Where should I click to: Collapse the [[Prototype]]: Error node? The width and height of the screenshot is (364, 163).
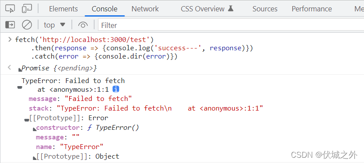tap(26, 120)
